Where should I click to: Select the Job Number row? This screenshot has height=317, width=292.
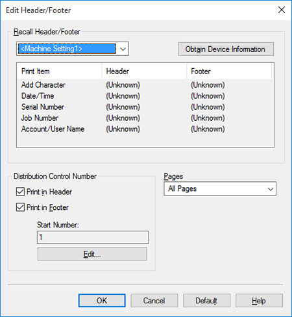click(x=145, y=118)
